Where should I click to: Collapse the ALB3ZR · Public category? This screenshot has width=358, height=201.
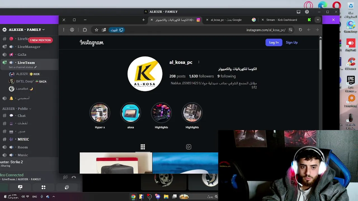tap(17, 109)
